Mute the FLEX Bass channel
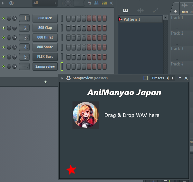Image resolution: width=193 pixels, height=182 pixels. coord(4,57)
